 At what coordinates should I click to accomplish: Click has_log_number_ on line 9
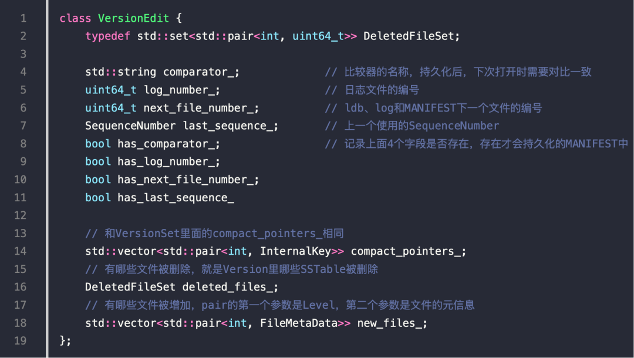click(x=166, y=161)
